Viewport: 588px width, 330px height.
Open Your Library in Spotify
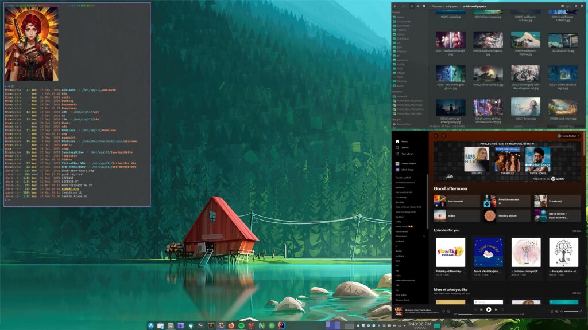[x=407, y=154]
